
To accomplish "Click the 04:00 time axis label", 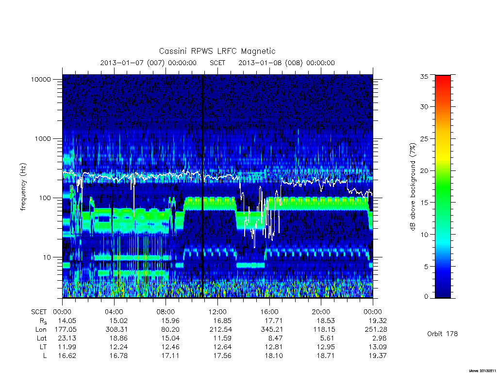I will click(114, 312).
